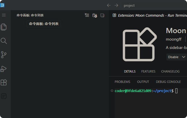Open the Moon Commands sidebar view
Image resolution: width=187 pixels, height=118 pixels.
pyautogui.click(x=4, y=96)
